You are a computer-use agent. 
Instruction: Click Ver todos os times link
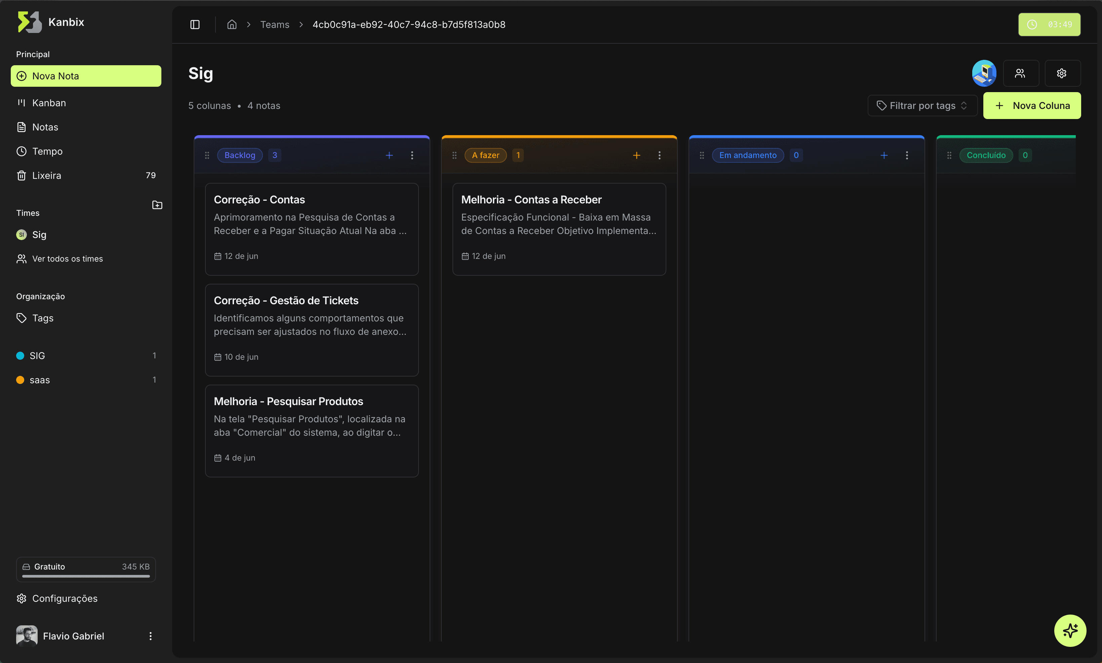[68, 259]
